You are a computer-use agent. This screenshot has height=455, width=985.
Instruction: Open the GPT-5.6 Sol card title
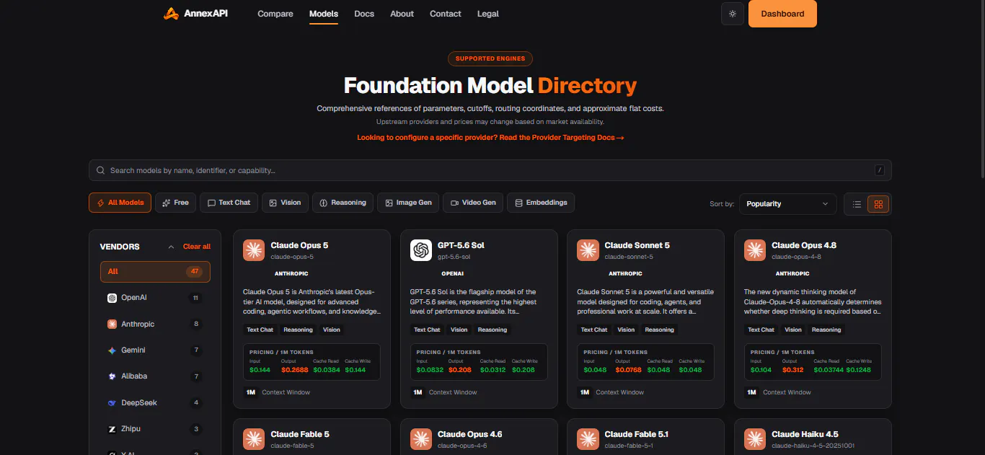[461, 245]
